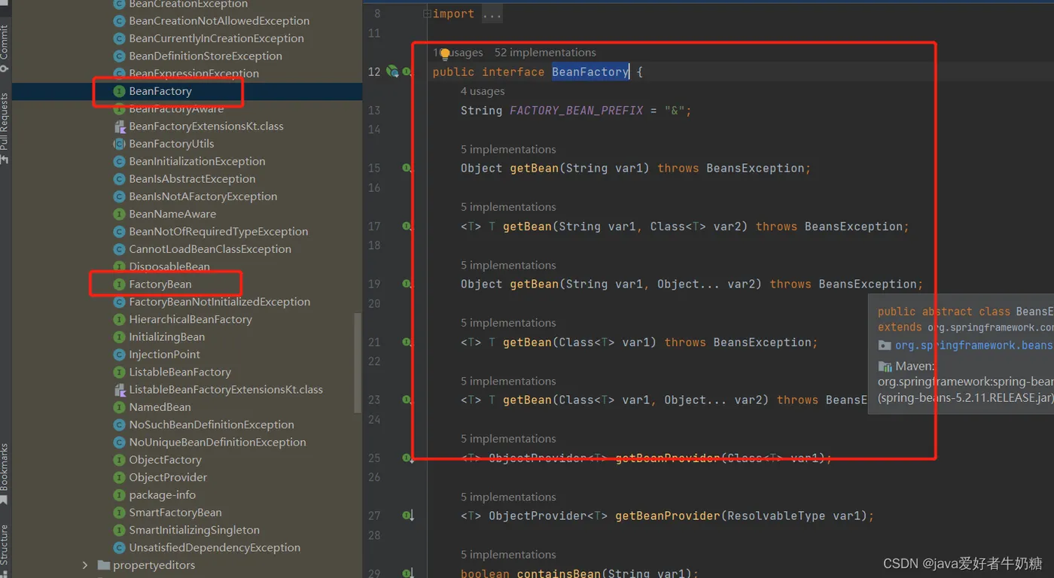Open org.springframework.beans link in popup
Image resolution: width=1054 pixels, height=578 pixels.
tap(974, 345)
